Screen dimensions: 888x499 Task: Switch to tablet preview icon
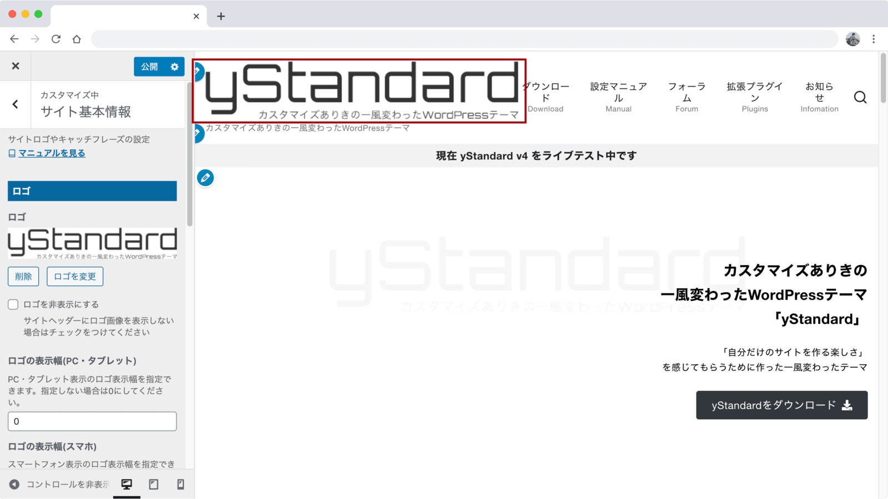[x=154, y=484]
